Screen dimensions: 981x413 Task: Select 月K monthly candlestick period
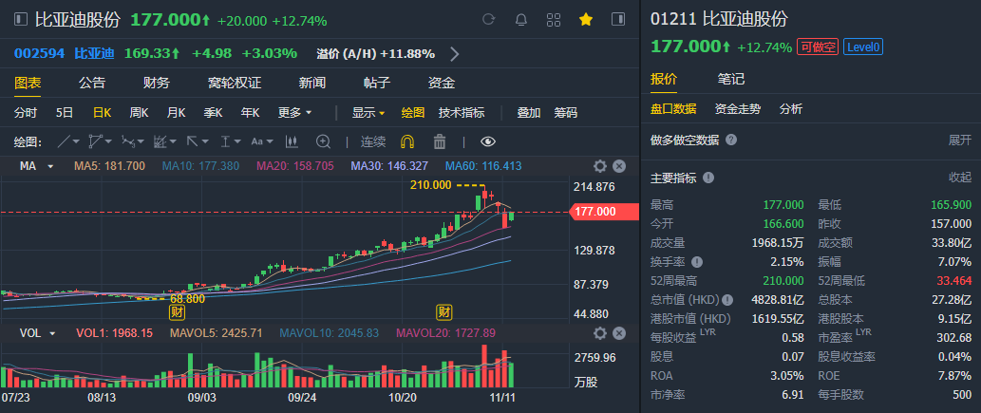(x=176, y=113)
